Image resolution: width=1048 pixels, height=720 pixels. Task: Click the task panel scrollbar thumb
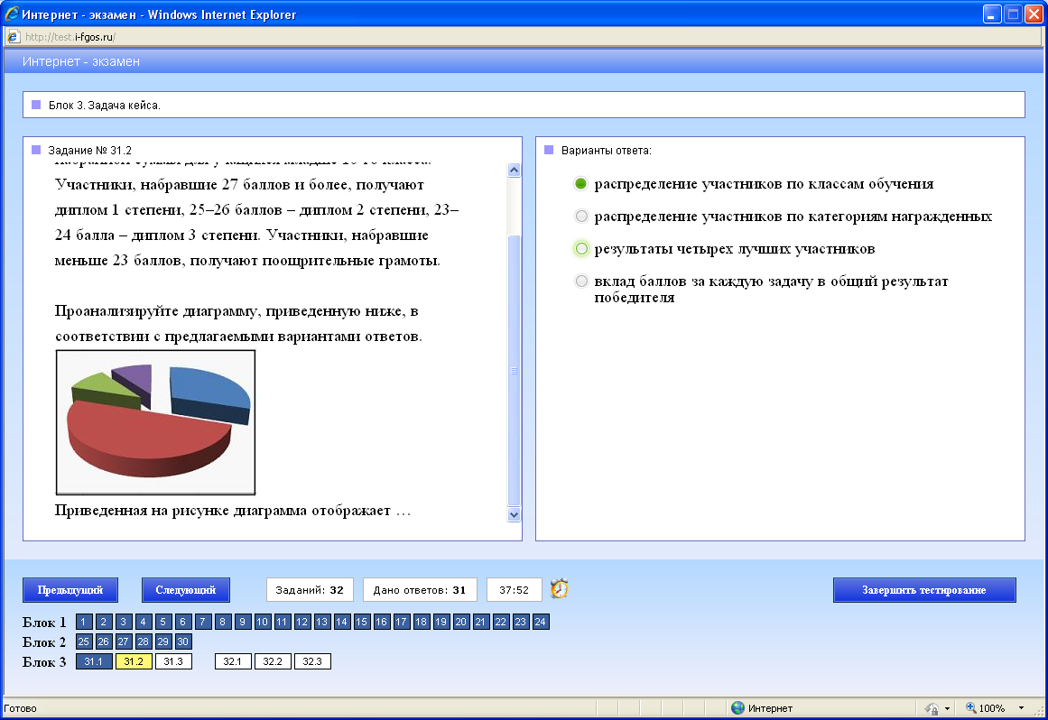point(514,371)
